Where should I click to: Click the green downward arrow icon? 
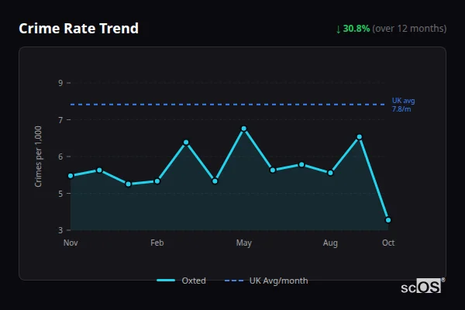pyautogui.click(x=338, y=29)
